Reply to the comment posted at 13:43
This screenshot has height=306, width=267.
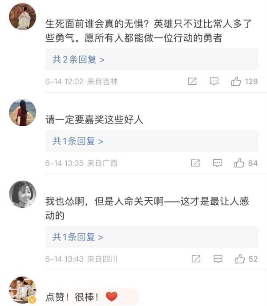(217, 259)
